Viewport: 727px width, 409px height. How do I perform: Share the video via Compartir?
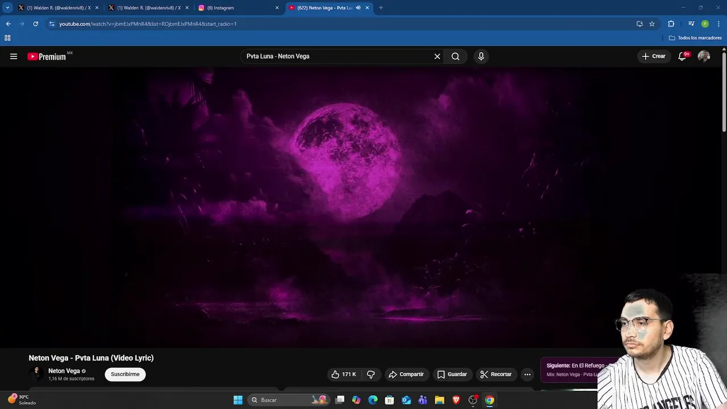click(406, 374)
